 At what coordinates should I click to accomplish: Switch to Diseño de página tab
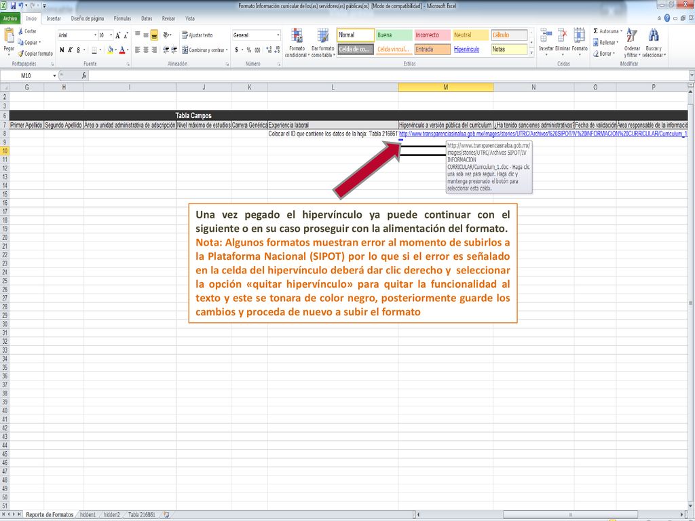click(88, 18)
